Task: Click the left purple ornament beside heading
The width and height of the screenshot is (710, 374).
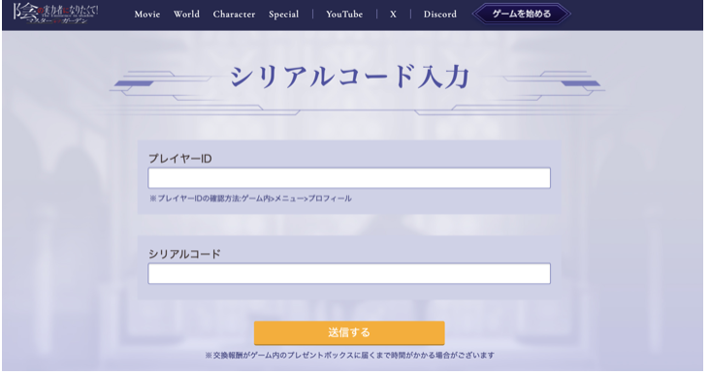Action: click(134, 83)
